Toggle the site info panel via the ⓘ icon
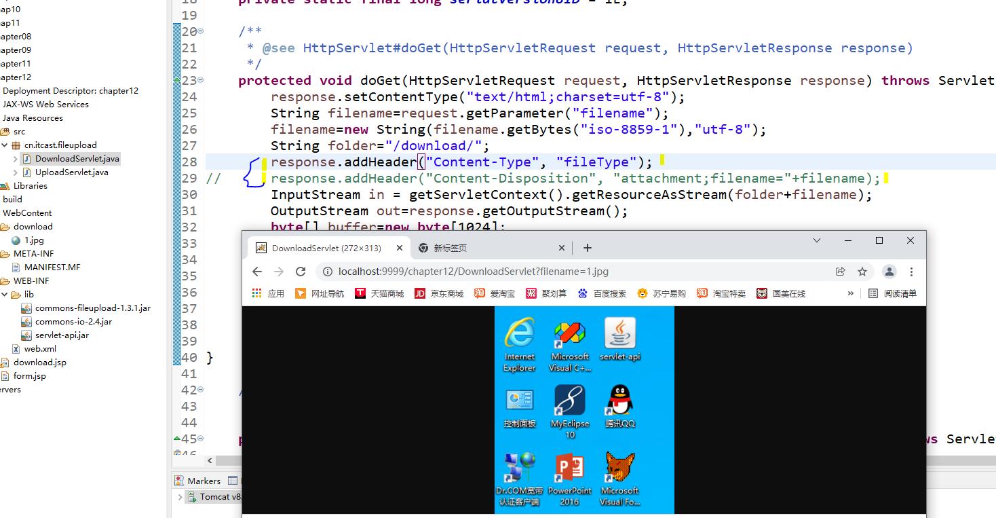 [x=328, y=270]
